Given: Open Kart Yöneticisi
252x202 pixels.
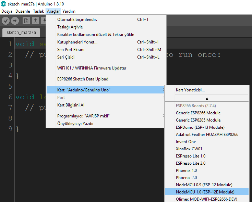Looking at the screenshot, I should pos(207,90).
